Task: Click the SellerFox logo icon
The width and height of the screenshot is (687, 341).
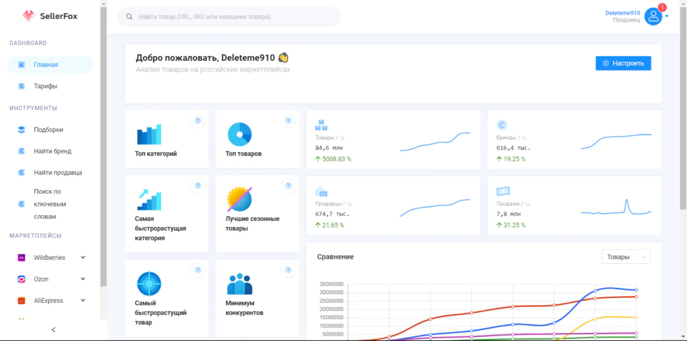Action: tap(29, 15)
